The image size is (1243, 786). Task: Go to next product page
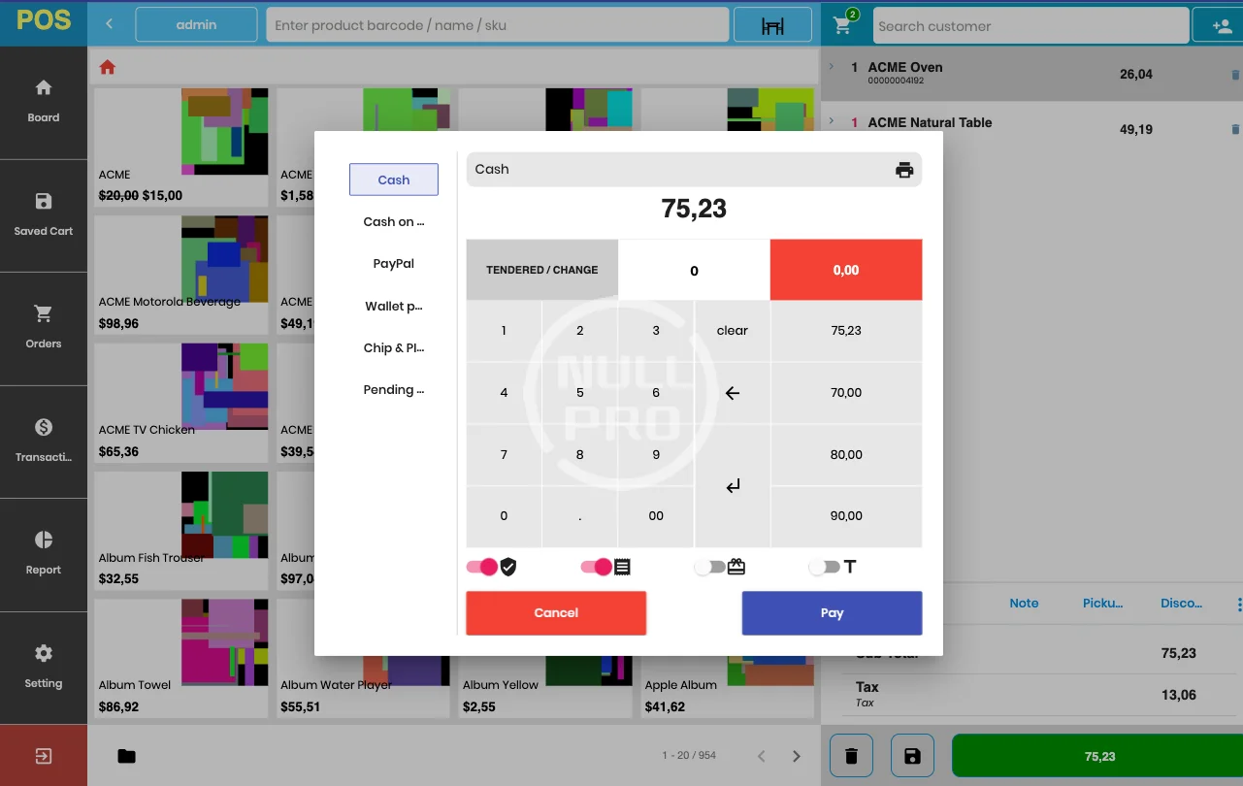pyautogui.click(x=796, y=756)
